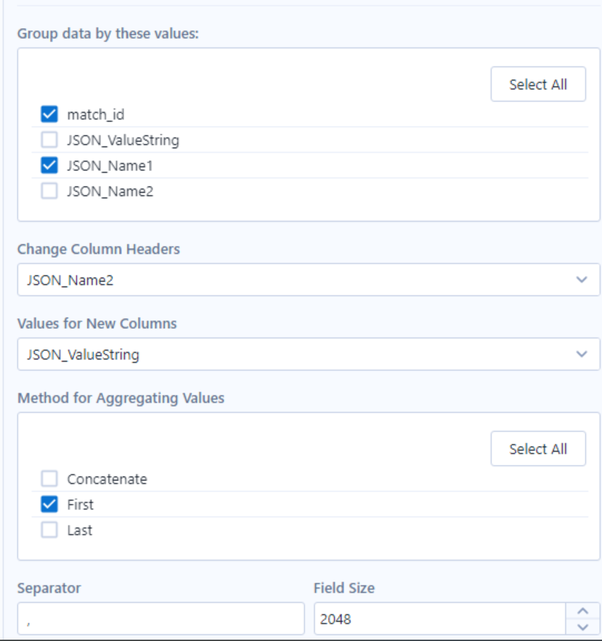Screen dimensions: 602x641
Task: Click Select All for aggregating methods
Action: (538, 449)
